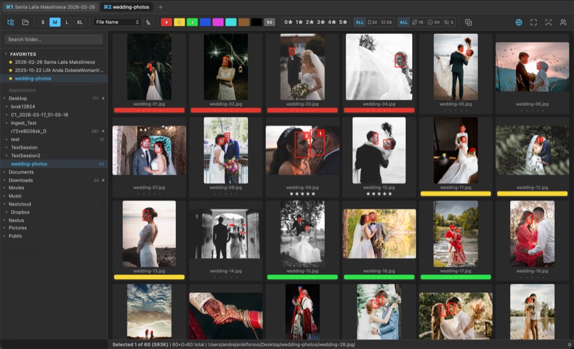Toggle the 5-star rating filter
Viewport: 574px width, 349px height.
343,22
